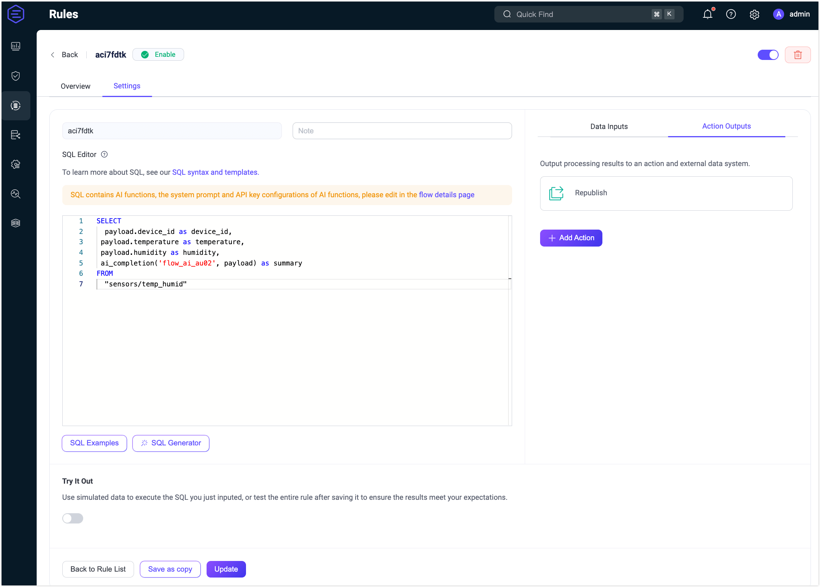Open the Integration sidebar icon
The width and height of the screenshot is (820, 587).
16,135
